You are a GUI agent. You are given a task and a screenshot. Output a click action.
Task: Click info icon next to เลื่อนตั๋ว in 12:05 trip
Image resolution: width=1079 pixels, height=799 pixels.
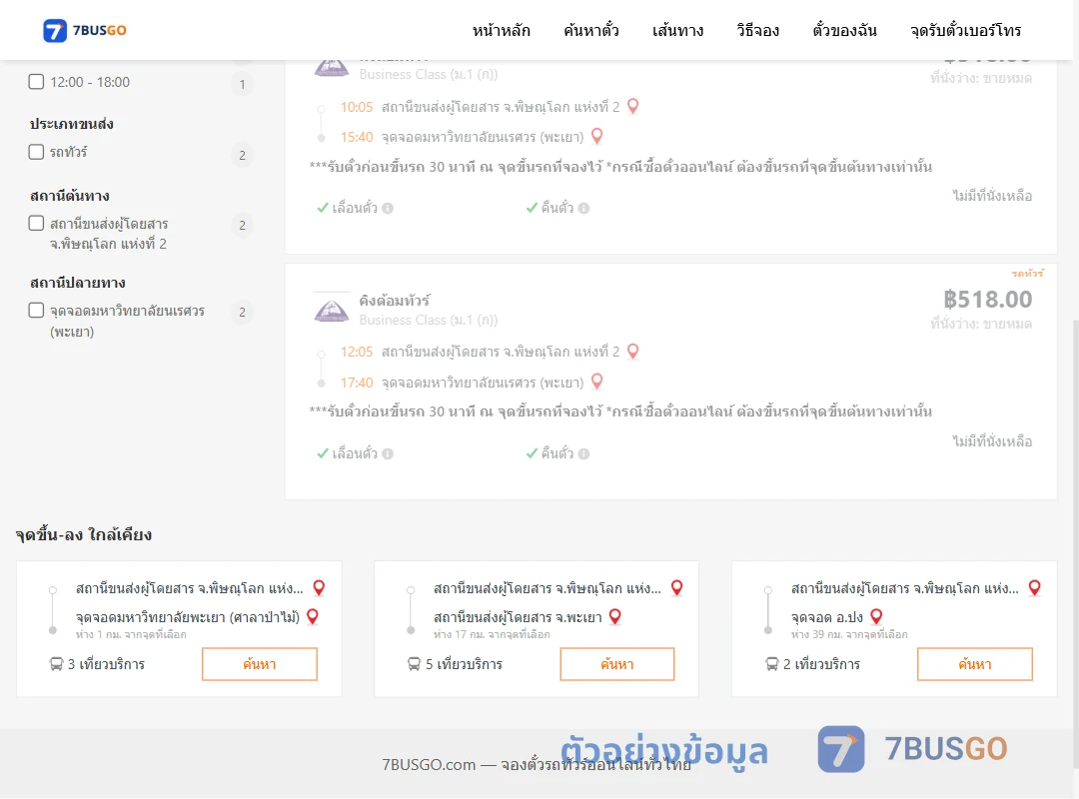[x=388, y=453]
